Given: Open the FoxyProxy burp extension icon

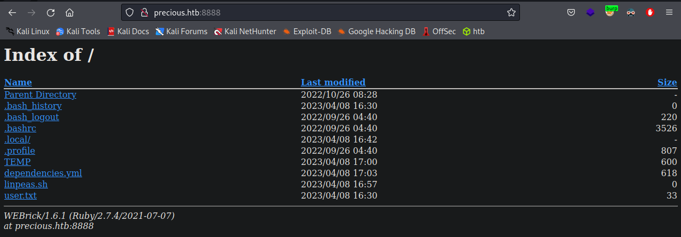Looking at the screenshot, I should pos(611,12).
